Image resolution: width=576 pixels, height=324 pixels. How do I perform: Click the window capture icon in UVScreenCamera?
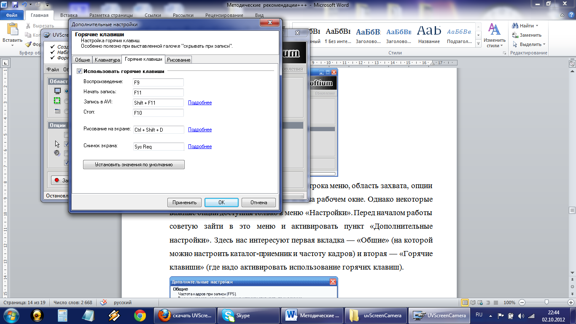point(57,111)
